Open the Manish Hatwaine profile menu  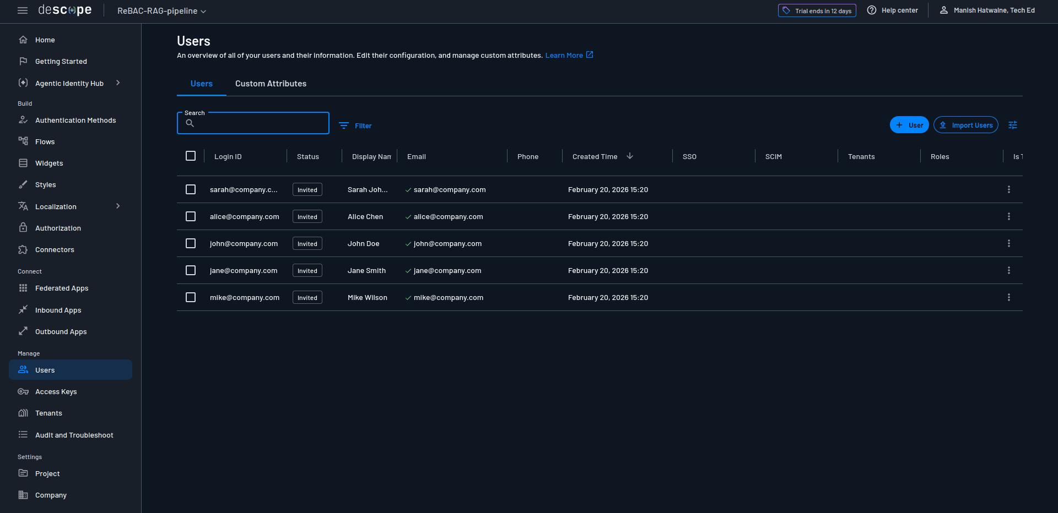coord(986,10)
